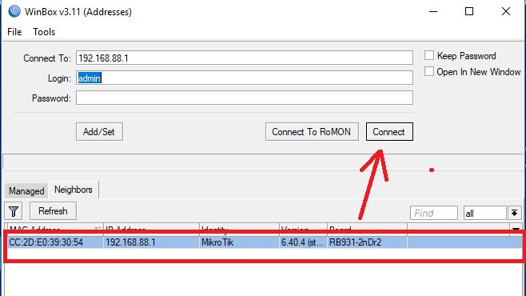Select MAC address CC:2D:E0:39:30:54 cell
The height and width of the screenshot is (296, 526).
[x=55, y=242]
